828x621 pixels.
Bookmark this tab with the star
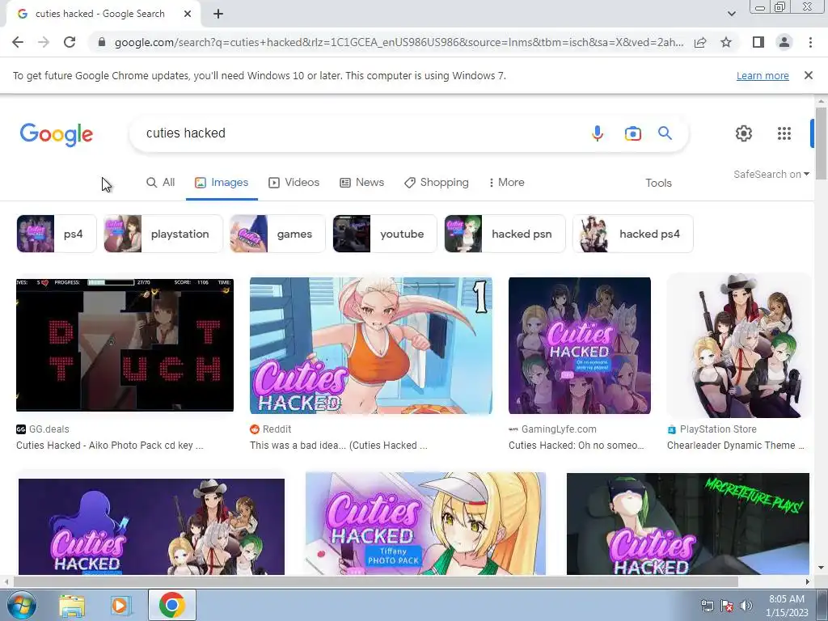click(x=726, y=42)
